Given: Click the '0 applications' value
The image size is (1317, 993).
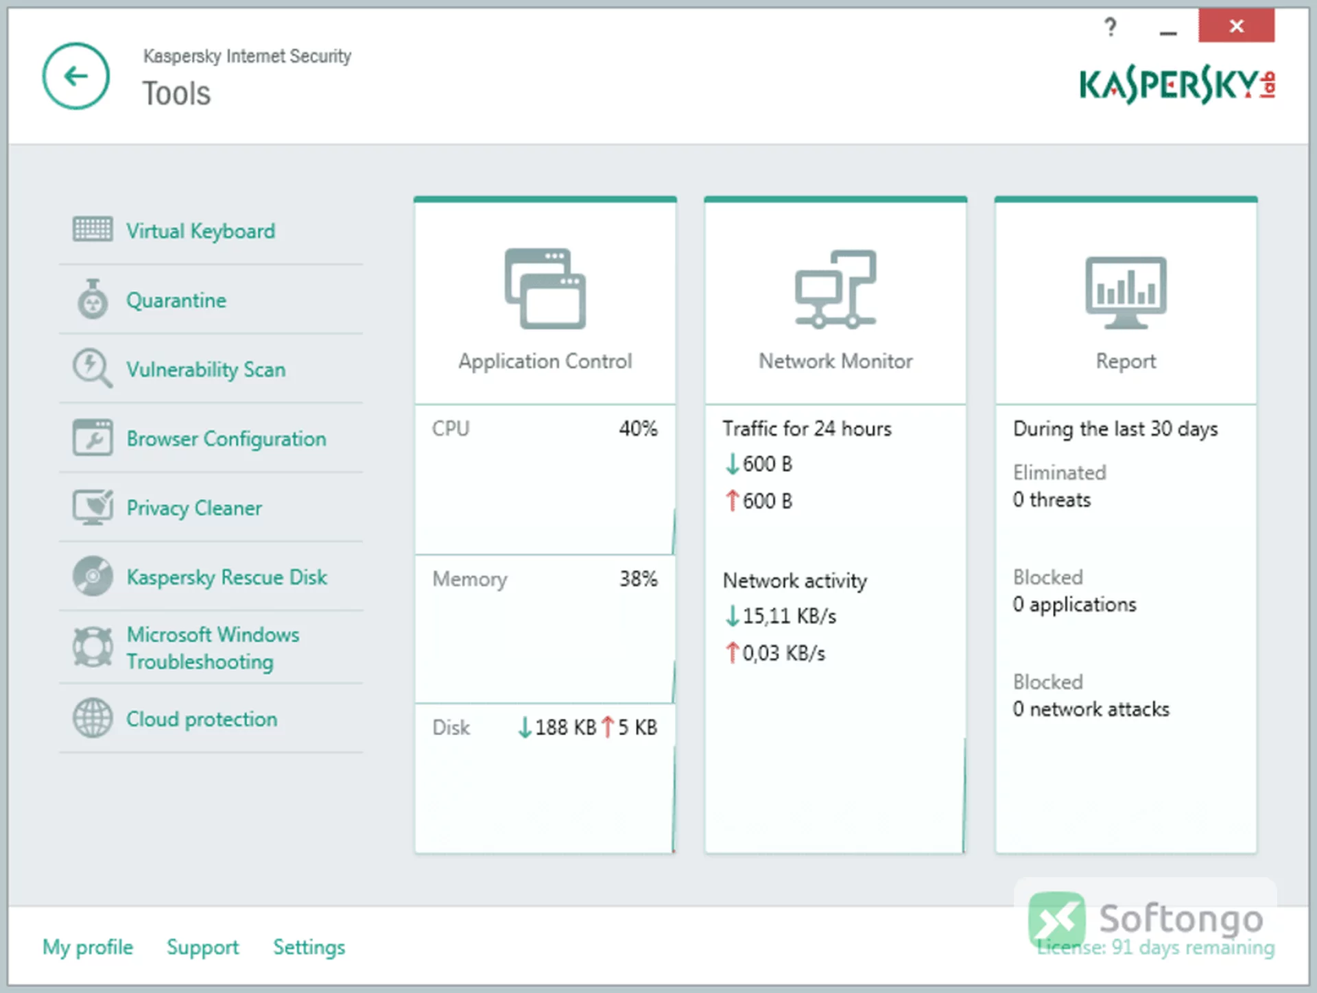Looking at the screenshot, I should (1074, 605).
